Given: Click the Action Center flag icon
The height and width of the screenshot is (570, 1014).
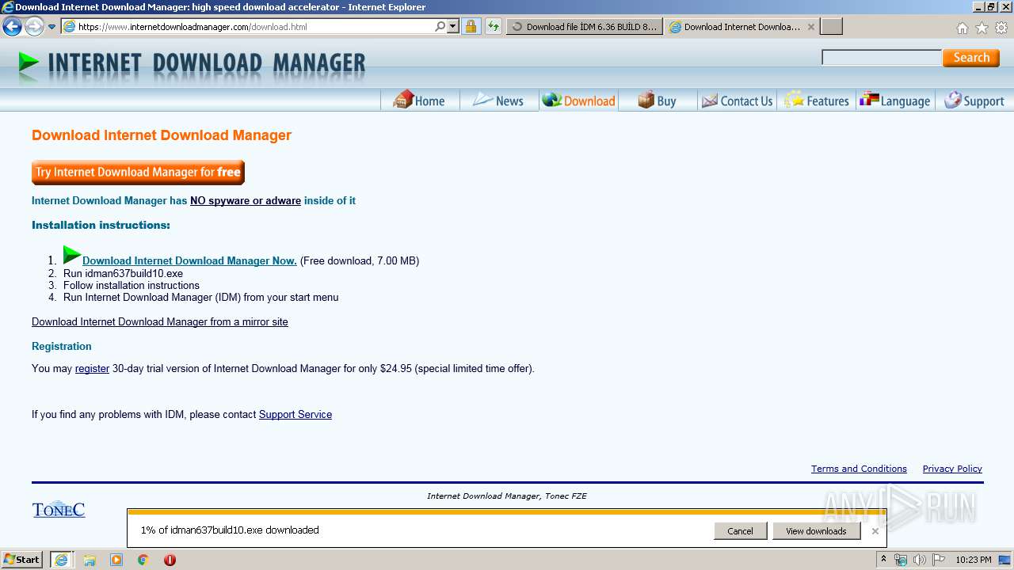Looking at the screenshot, I should click(939, 560).
